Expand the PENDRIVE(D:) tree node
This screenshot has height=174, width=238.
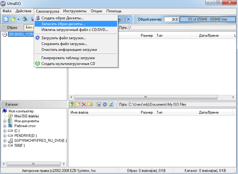pos(5,136)
